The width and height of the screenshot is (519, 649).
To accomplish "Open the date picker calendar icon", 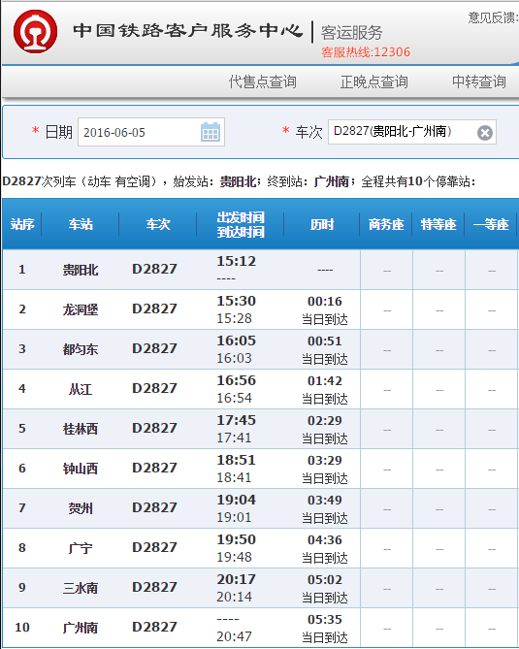I will [x=211, y=132].
